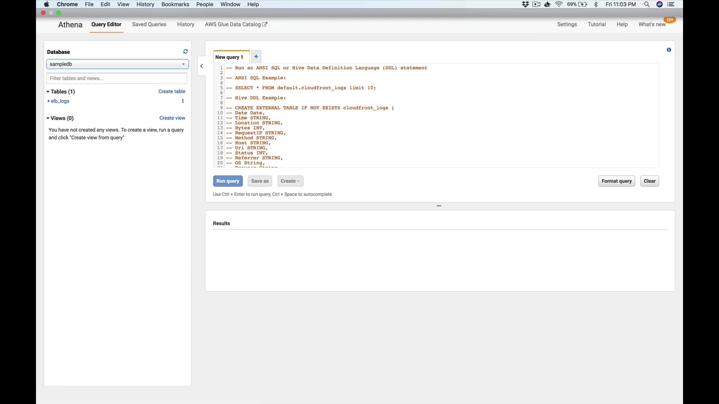Click the Results heading
The height and width of the screenshot is (404, 719).
pos(221,223)
